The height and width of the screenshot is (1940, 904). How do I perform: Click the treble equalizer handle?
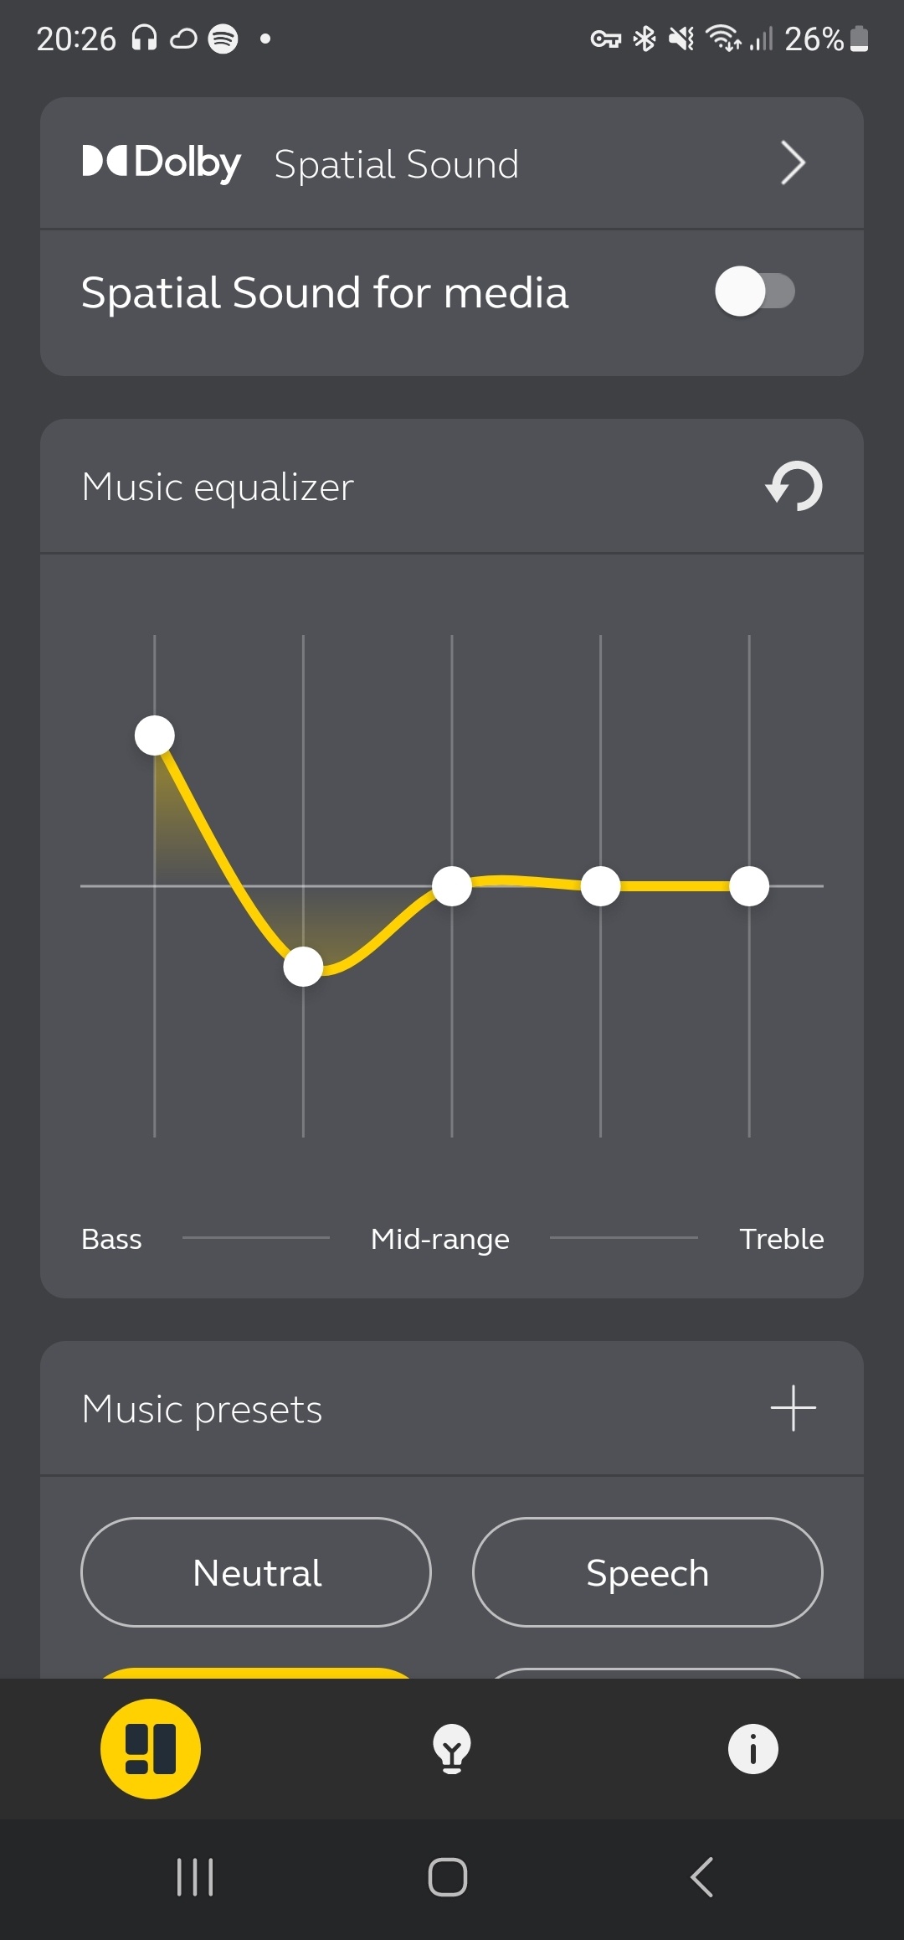pos(749,886)
